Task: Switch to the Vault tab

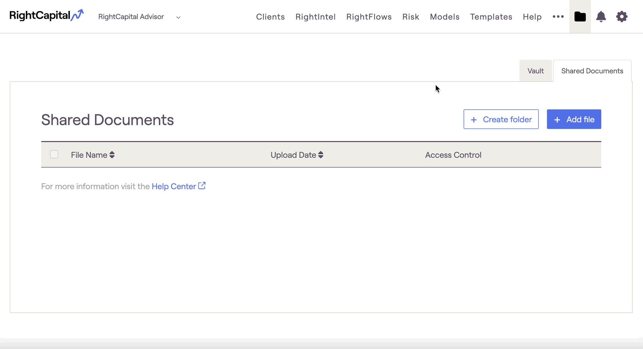Action: click(535, 71)
